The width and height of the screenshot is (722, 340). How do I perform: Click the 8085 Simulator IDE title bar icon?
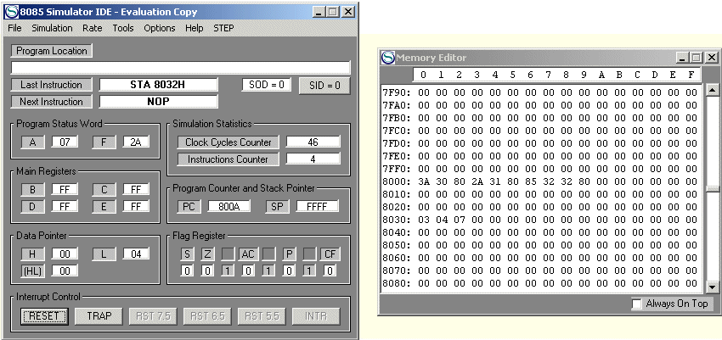[x=10, y=12]
